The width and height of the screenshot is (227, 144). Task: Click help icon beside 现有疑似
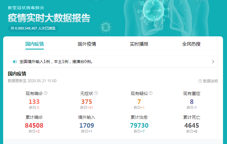tap(151, 93)
